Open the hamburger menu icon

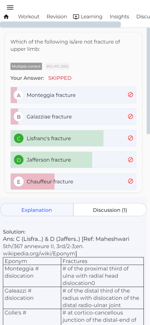pos(10,8)
